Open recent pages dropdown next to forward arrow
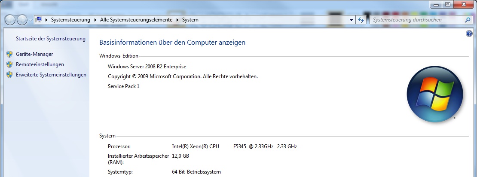The height and width of the screenshot is (177, 477). coord(31,20)
